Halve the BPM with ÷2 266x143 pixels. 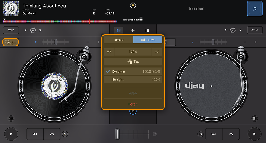pos(109,52)
